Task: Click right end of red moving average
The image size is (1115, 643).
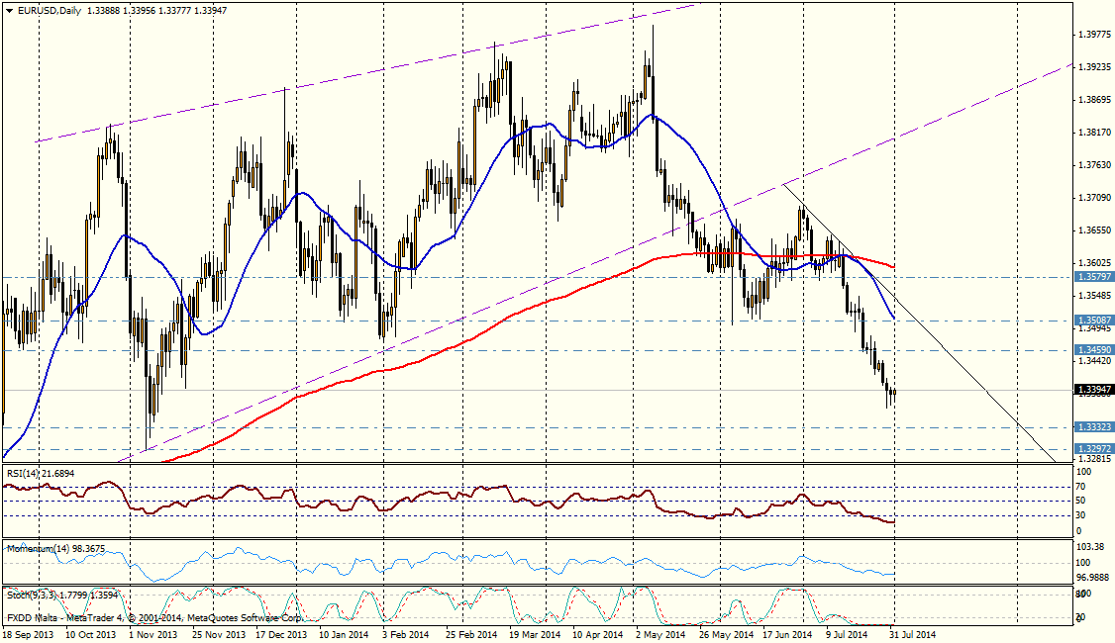Action: 894,266
